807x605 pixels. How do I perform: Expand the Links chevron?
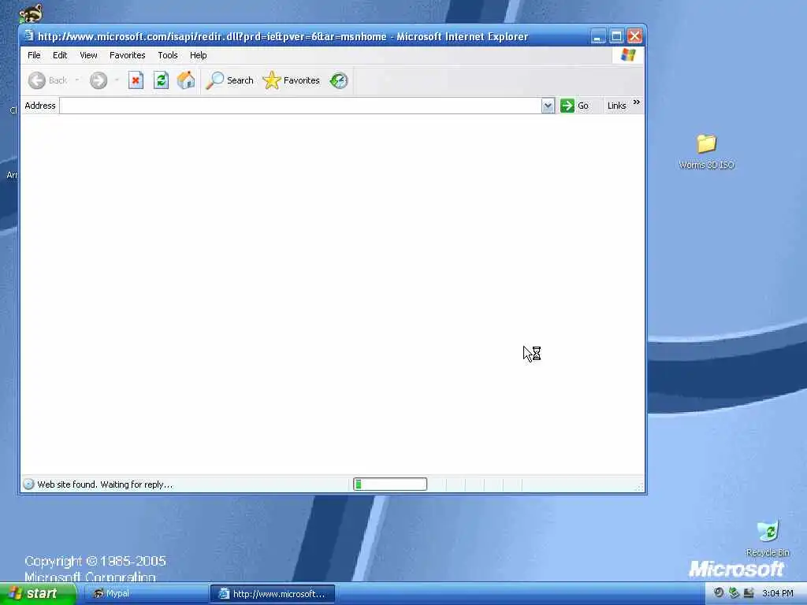[637, 102]
